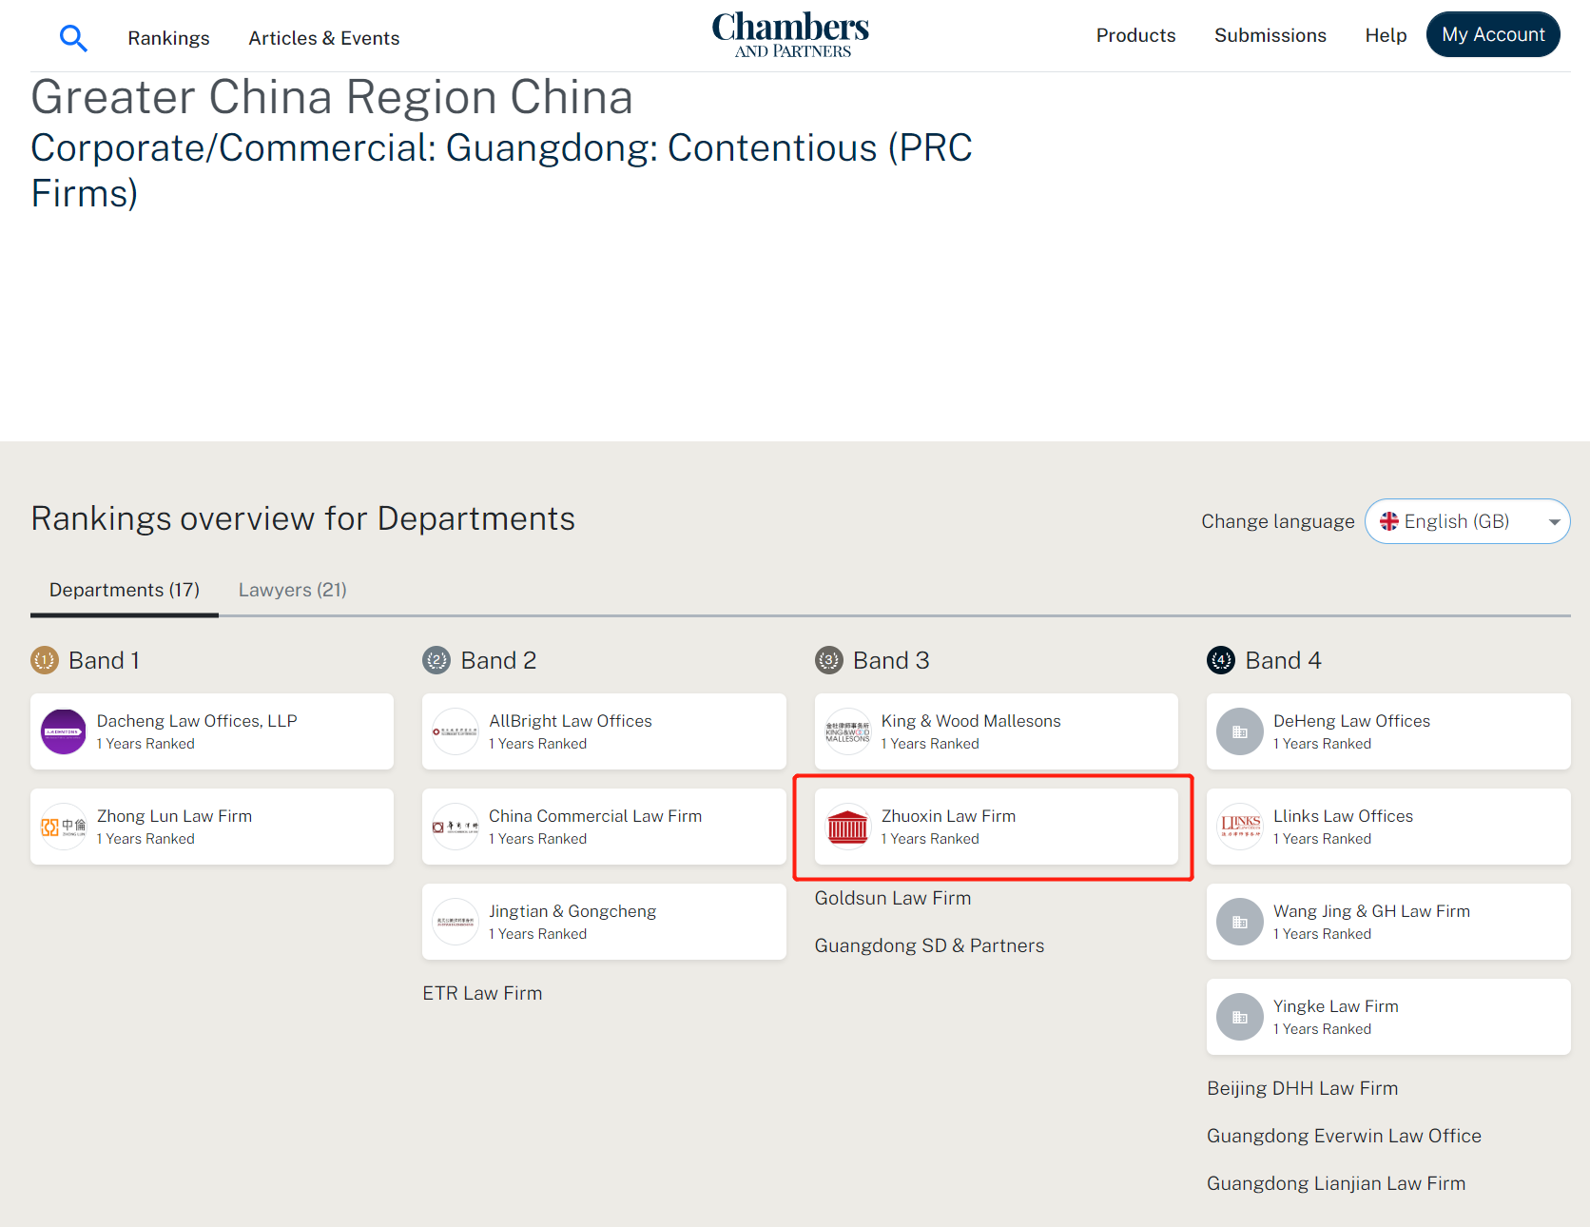
Task: Click the King & Wood Mallesons logo
Action: (x=847, y=731)
